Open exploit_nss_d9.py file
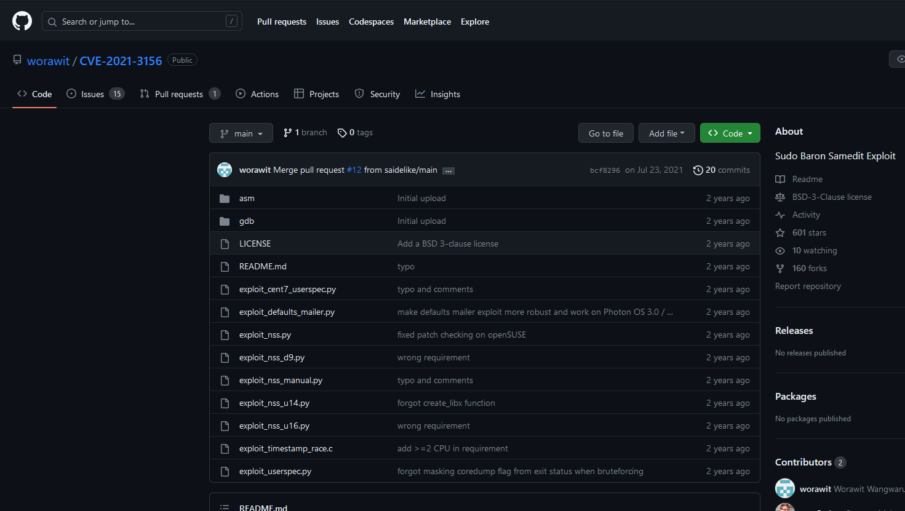 tap(272, 358)
